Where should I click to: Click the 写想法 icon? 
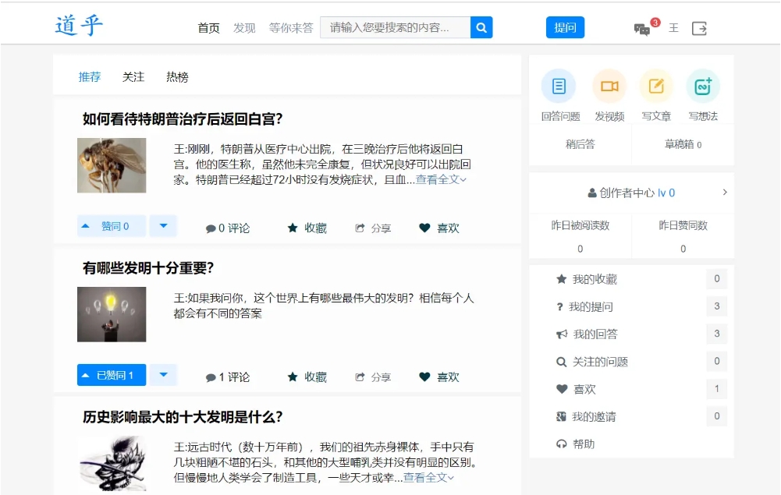(x=703, y=86)
